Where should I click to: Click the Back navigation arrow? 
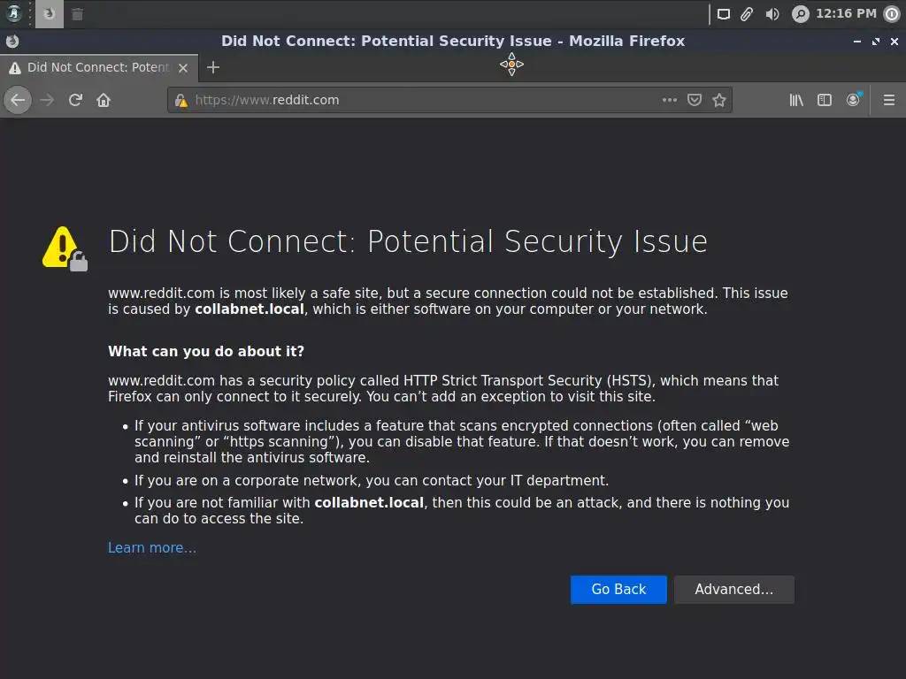[x=18, y=100]
